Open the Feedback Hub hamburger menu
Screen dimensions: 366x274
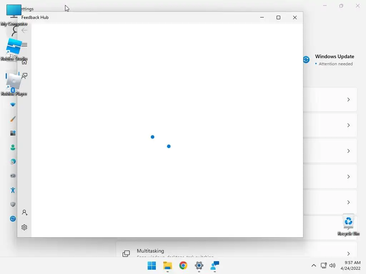click(x=24, y=45)
